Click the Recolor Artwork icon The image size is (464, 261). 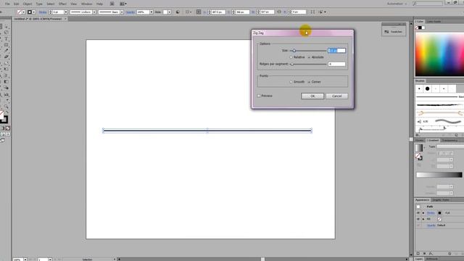tap(178, 12)
